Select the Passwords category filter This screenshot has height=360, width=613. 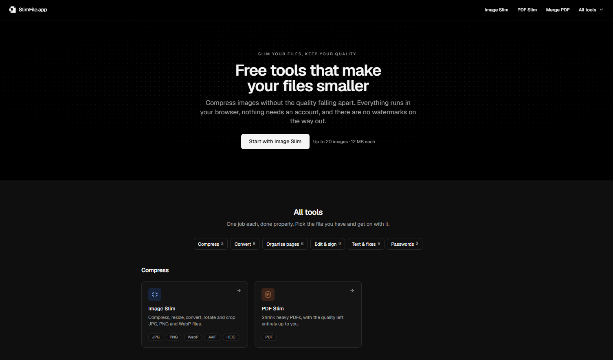tap(404, 244)
